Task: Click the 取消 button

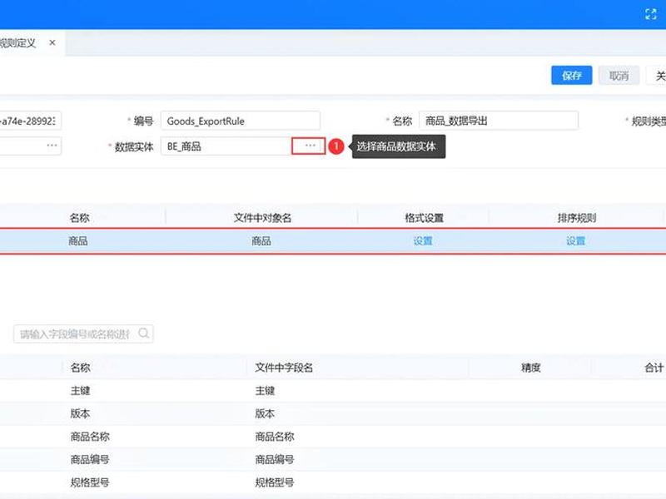Action: click(619, 76)
